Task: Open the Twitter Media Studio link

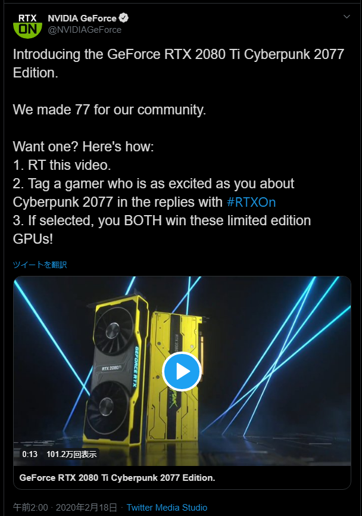Action: [x=167, y=508]
